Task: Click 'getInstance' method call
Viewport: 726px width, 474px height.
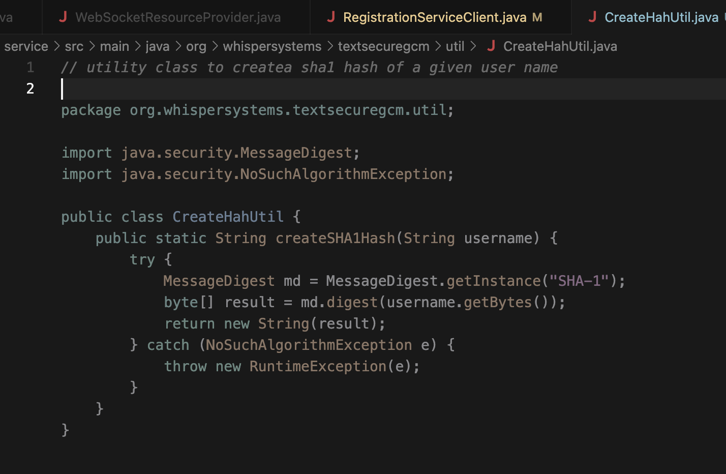Action: [x=494, y=281]
